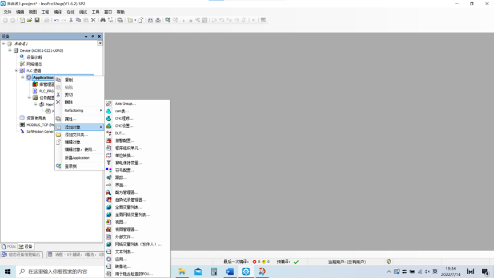Switch to the 设备 bottom tab
This screenshot has width=494, height=278.
26,246
